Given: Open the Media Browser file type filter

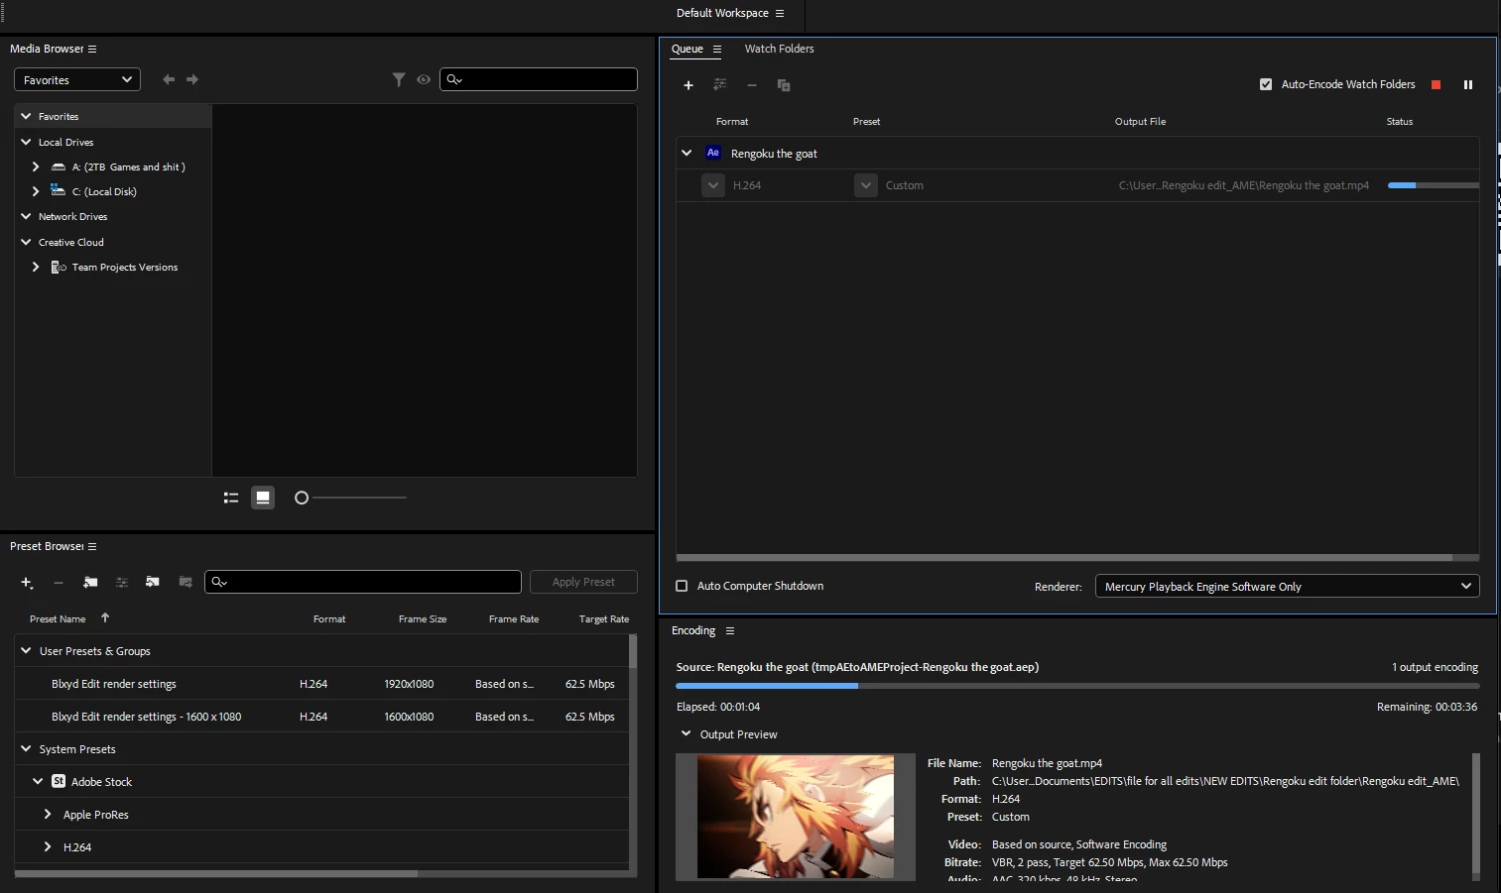Looking at the screenshot, I should 399,79.
